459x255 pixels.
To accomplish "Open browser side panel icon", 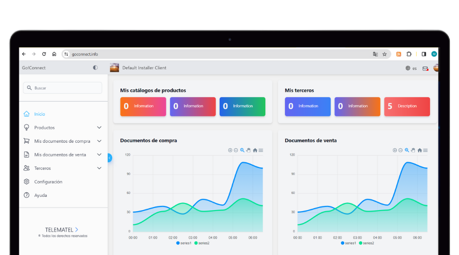I will [x=424, y=54].
